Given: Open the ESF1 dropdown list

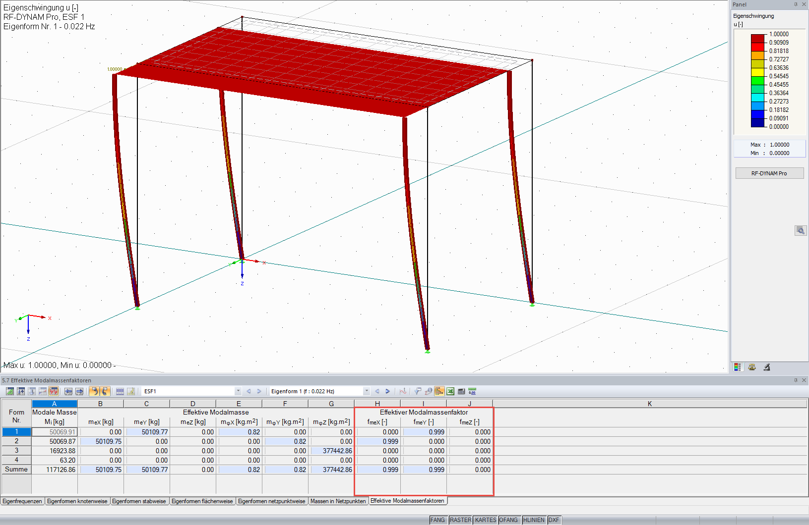Looking at the screenshot, I should (238, 391).
